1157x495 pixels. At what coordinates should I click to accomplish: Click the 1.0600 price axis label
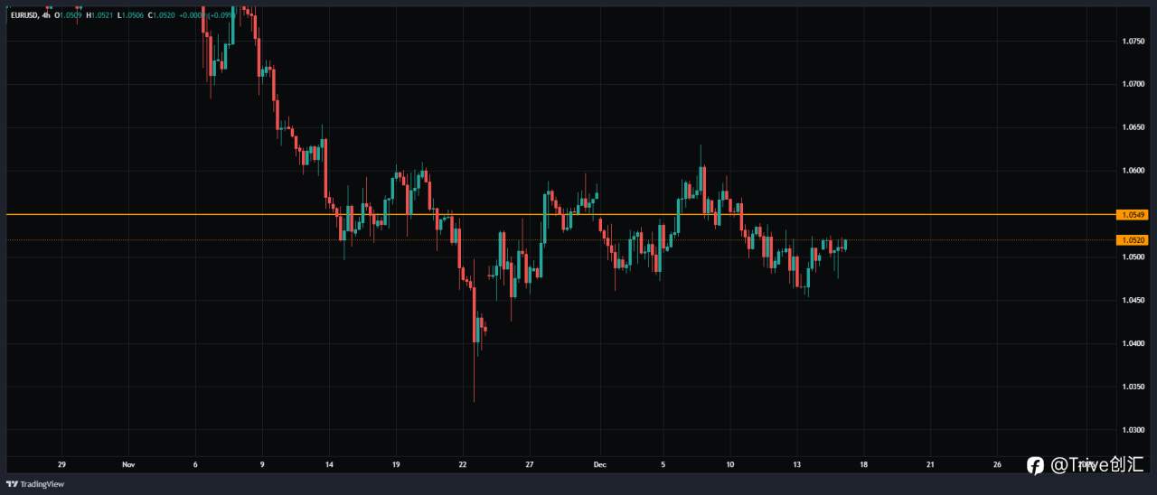coord(1134,171)
